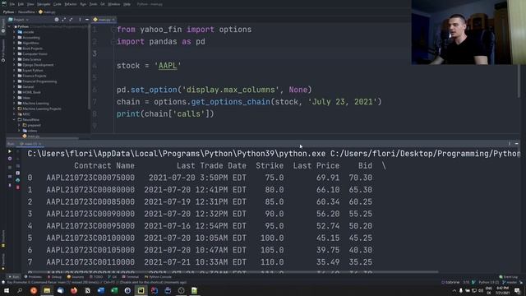Screen dimensions: 526x296
Task: Close the main run tab in Run panel
Action: tap(40, 144)
